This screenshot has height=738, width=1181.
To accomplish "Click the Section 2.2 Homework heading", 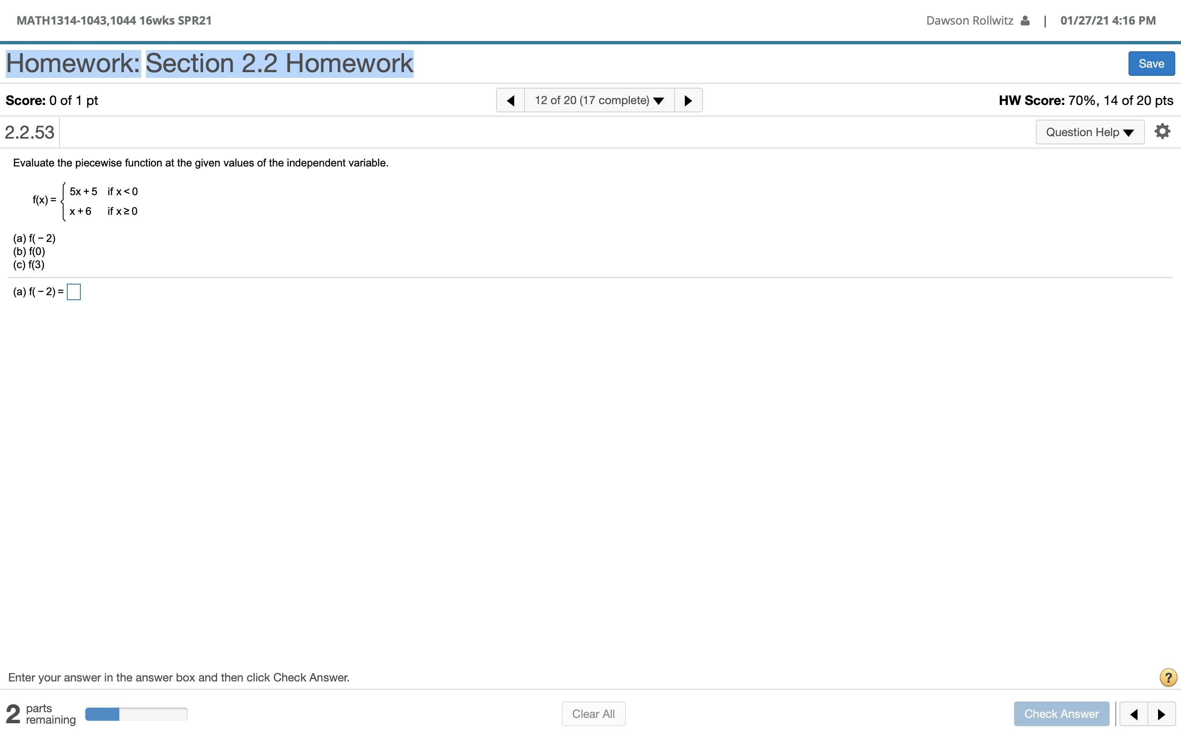I will pyautogui.click(x=279, y=64).
